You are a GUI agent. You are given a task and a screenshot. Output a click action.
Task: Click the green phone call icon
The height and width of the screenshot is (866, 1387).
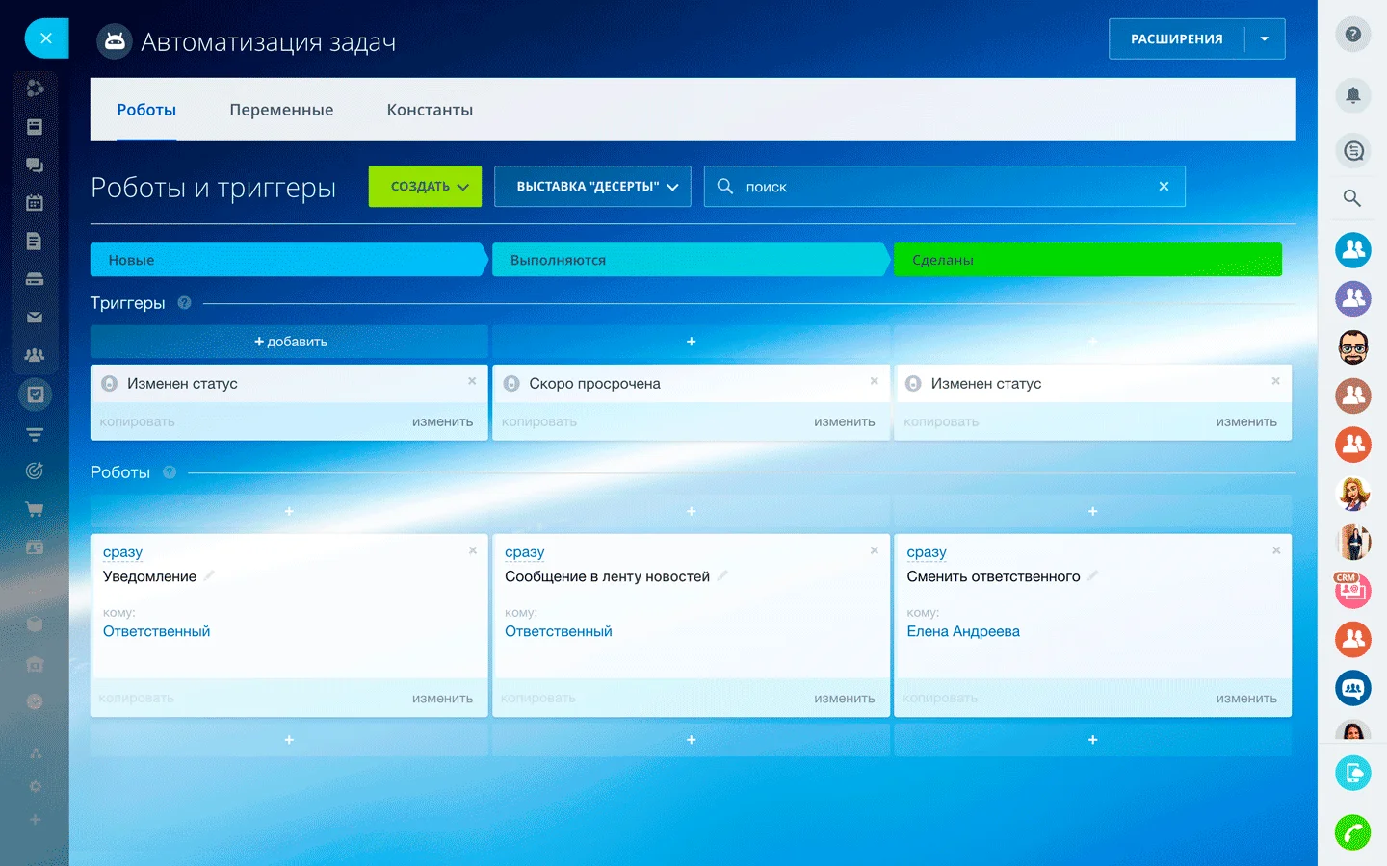click(x=1352, y=832)
